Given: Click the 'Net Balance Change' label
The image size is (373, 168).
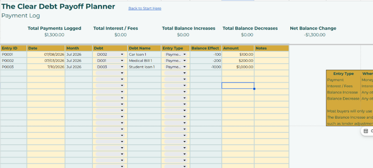Looking at the screenshot, I should pyautogui.click(x=313, y=28).
